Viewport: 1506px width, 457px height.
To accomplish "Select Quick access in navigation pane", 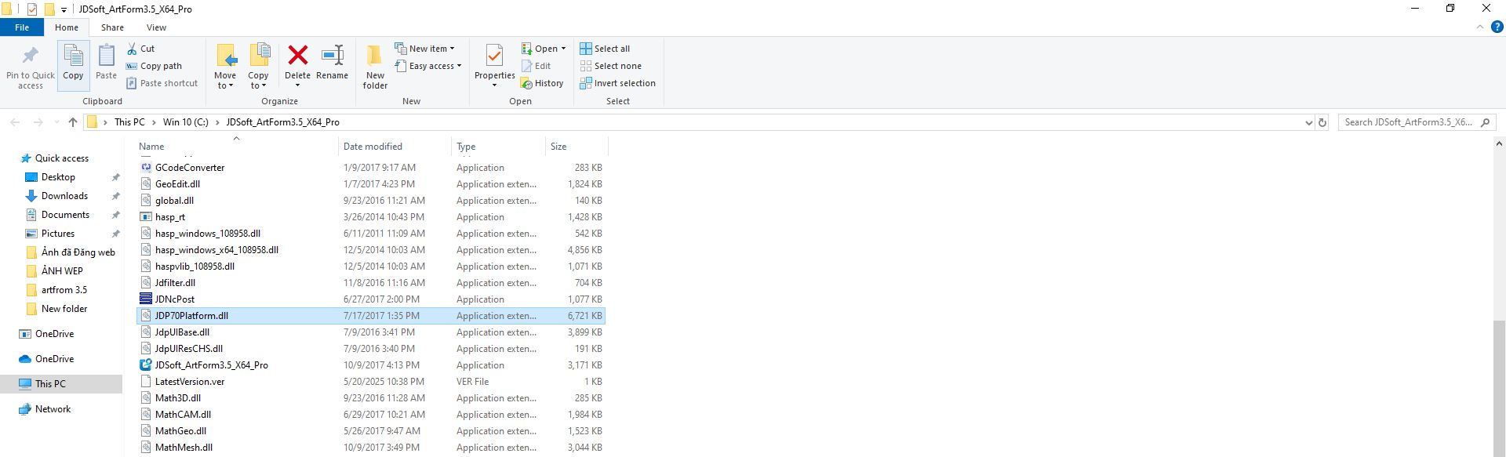I will (62, 158).
